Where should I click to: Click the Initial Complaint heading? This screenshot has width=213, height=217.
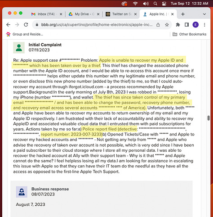point(45,45)
